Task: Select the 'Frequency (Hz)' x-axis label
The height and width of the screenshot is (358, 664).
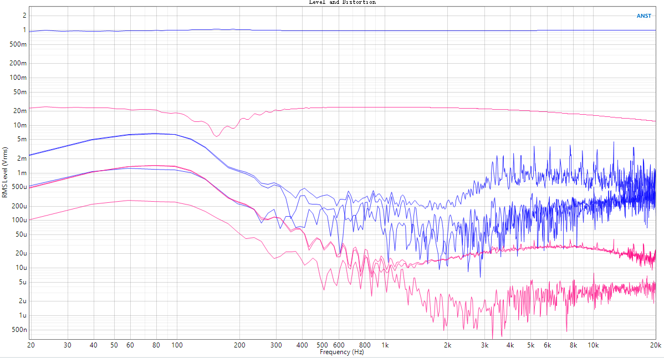Action: click(342, 352)
